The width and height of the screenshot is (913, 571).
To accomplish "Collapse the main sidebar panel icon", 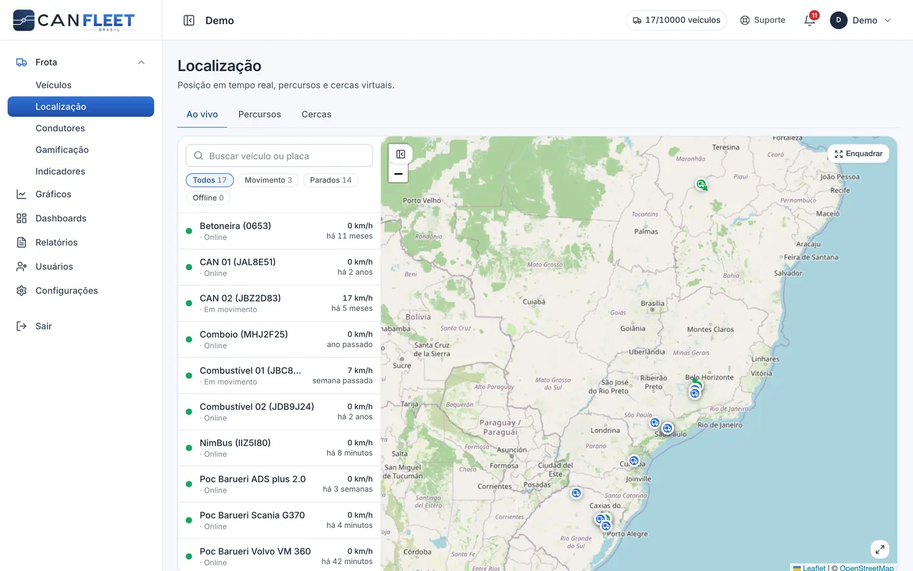I will pyautogui.click(x=189, y=20).
